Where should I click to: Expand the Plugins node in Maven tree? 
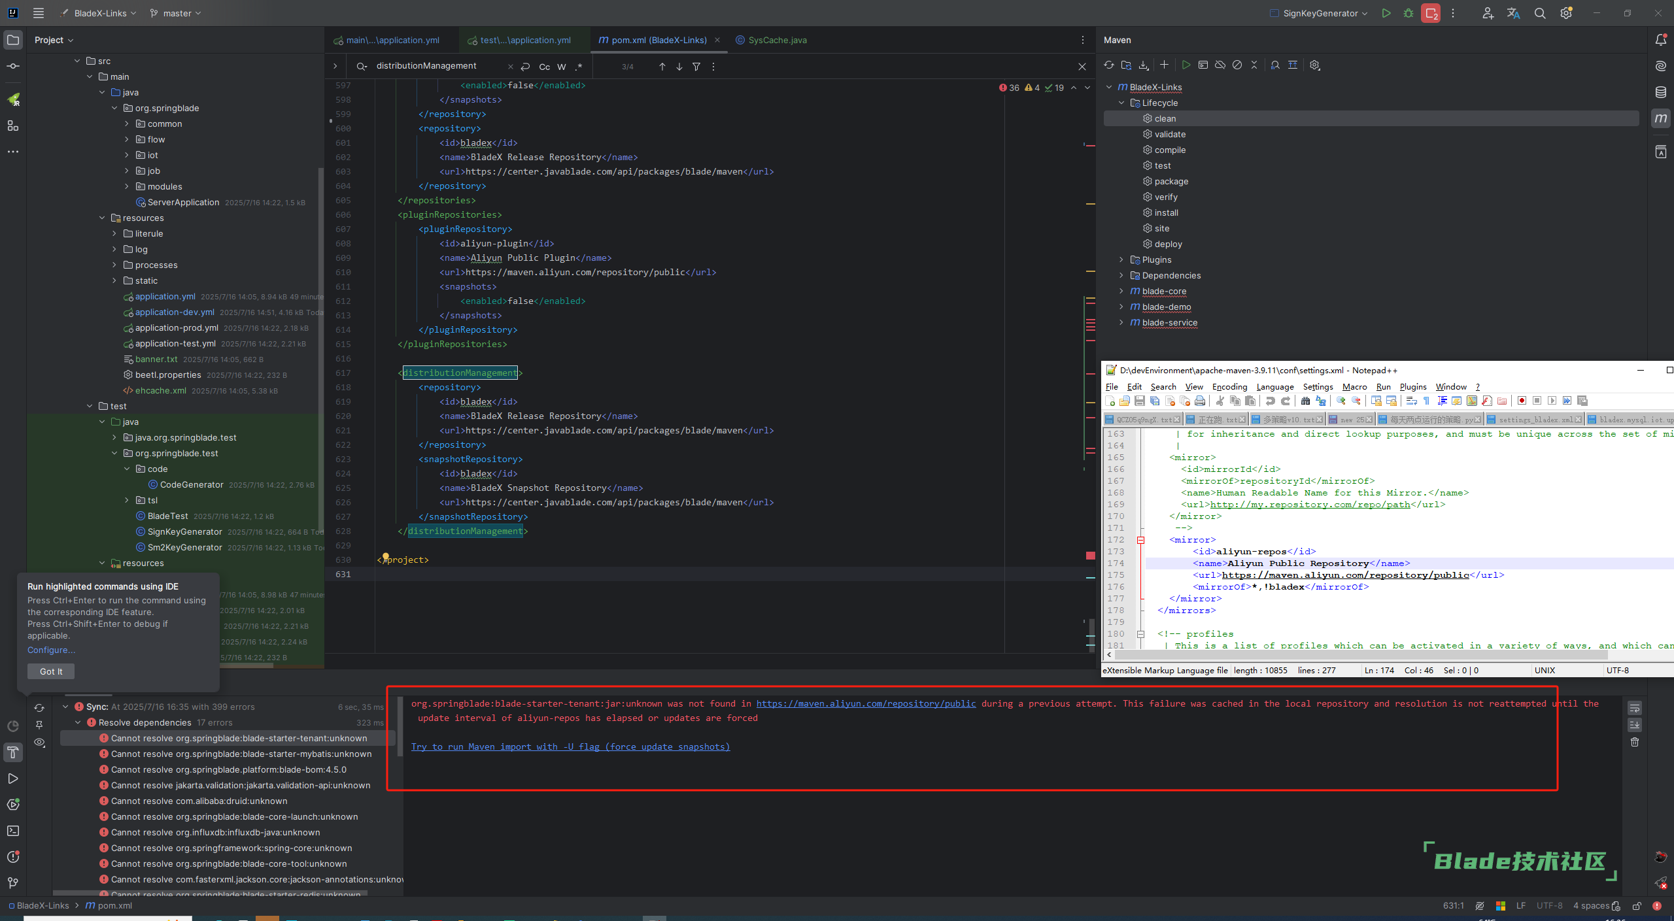click(1121, 260)
